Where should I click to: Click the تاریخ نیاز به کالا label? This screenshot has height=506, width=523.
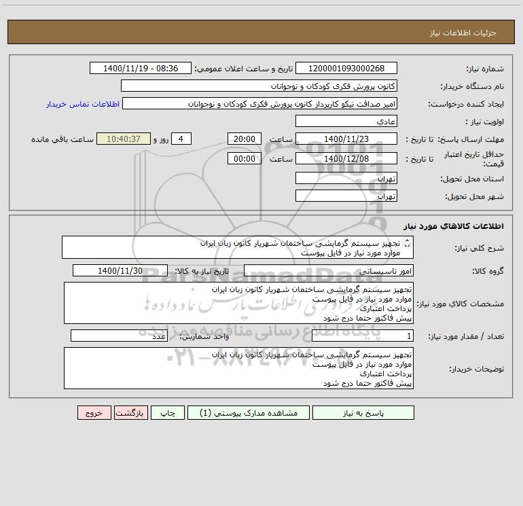tap(202, 271)
